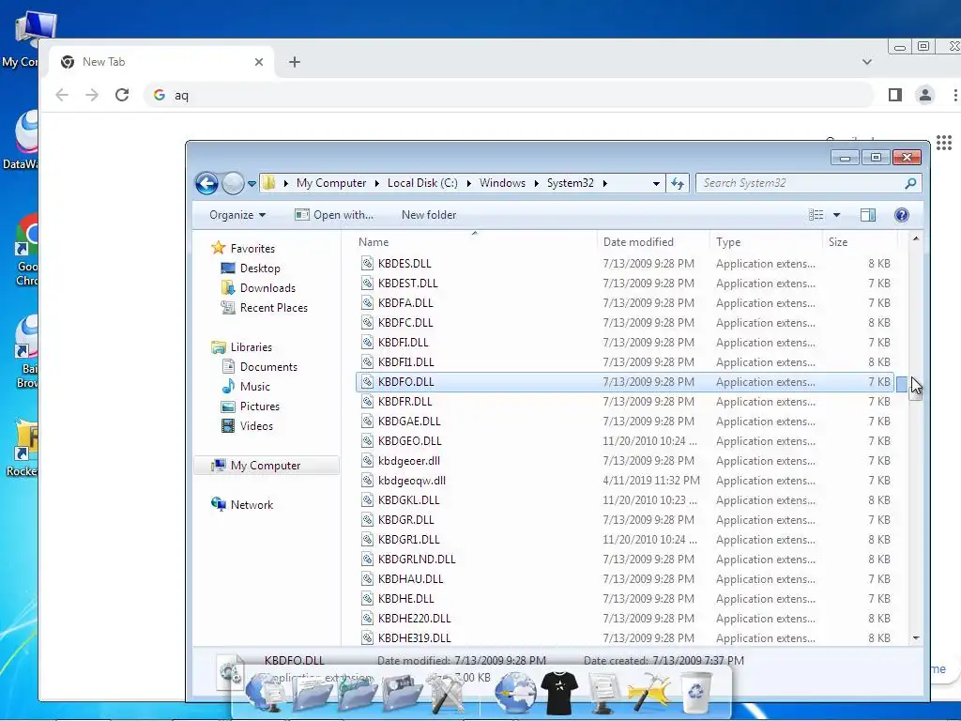Viewport: 961px width, 721px height.
Task: Open a new Chrome tab with plus button
Action: point(294,62)
